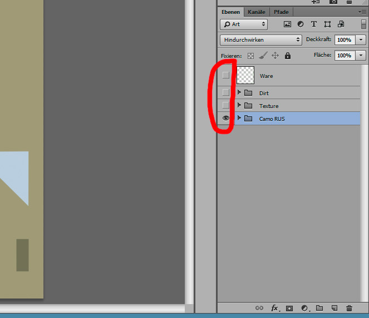The width and height of the screenshot is (369, 318).
Task: Filter layers by type (T) icon
Action: (x=314, y=25)
